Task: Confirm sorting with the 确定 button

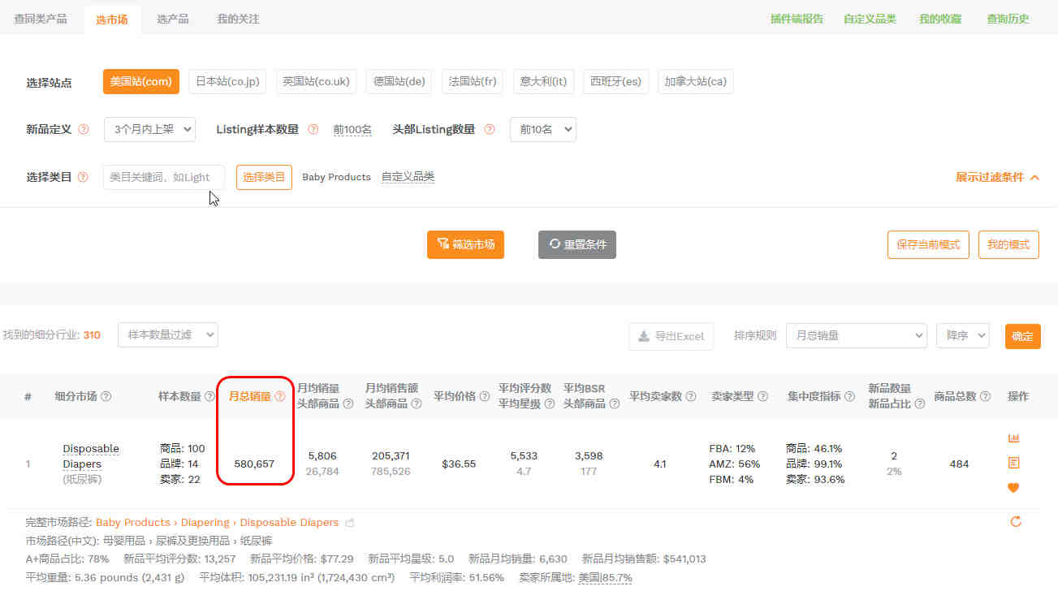Action: [1023, 336]
